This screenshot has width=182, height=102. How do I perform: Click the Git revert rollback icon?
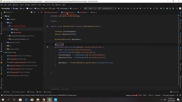click(x=157, y=8)
